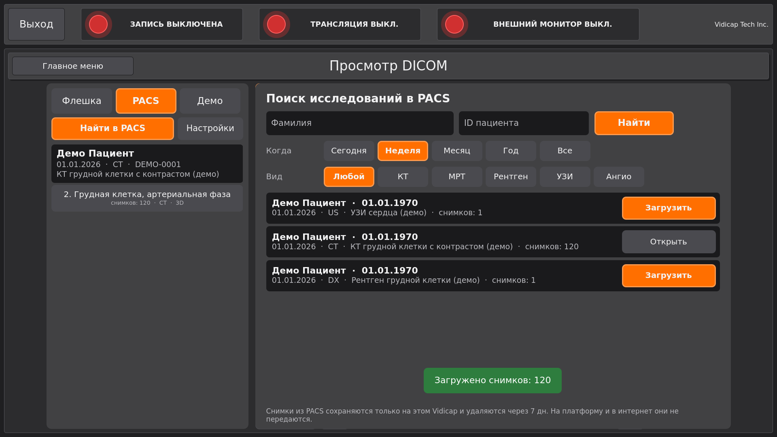
Task: Set period filter to Сегодня
Action: coord(349,151)
